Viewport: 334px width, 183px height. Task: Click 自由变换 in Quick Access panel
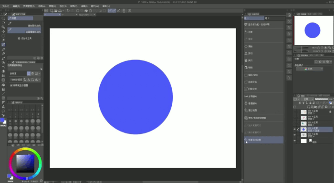coord(264,82)
